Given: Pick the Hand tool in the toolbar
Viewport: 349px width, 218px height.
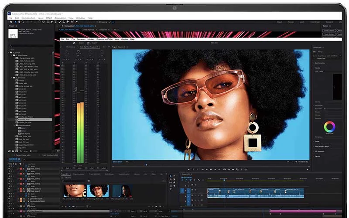Looking at the screenshot, I should [19, 22].
